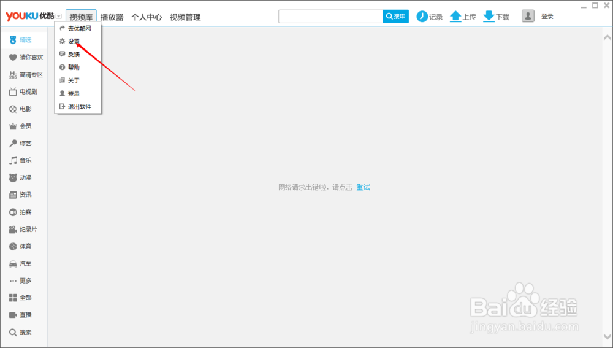The width and height of the screenshot is (613, 348).
Task: Select the 电影 movies category
Action: 20,109
